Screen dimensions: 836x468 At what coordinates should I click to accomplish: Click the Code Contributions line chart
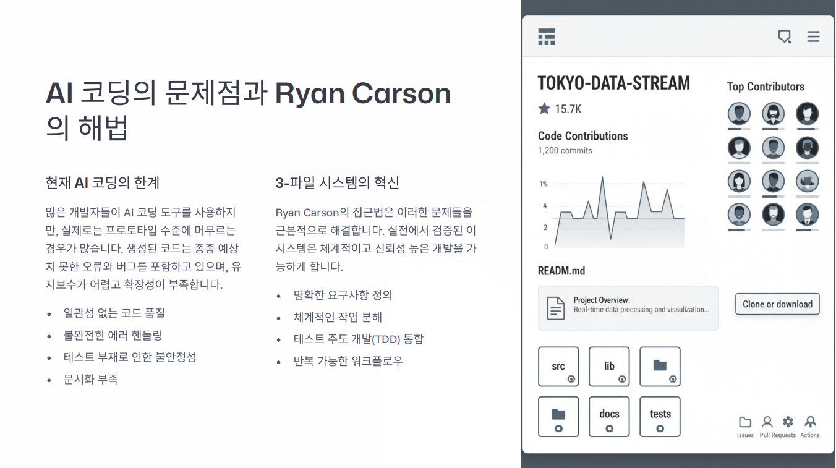[612, 212]
